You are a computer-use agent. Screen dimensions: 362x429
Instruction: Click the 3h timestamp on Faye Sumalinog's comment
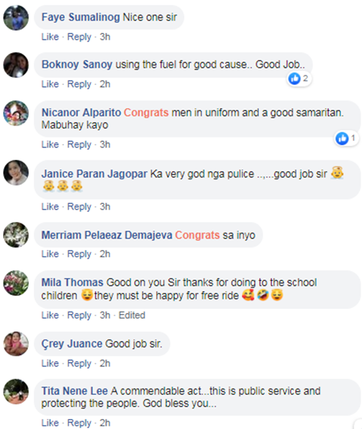(x=105, y=37)
